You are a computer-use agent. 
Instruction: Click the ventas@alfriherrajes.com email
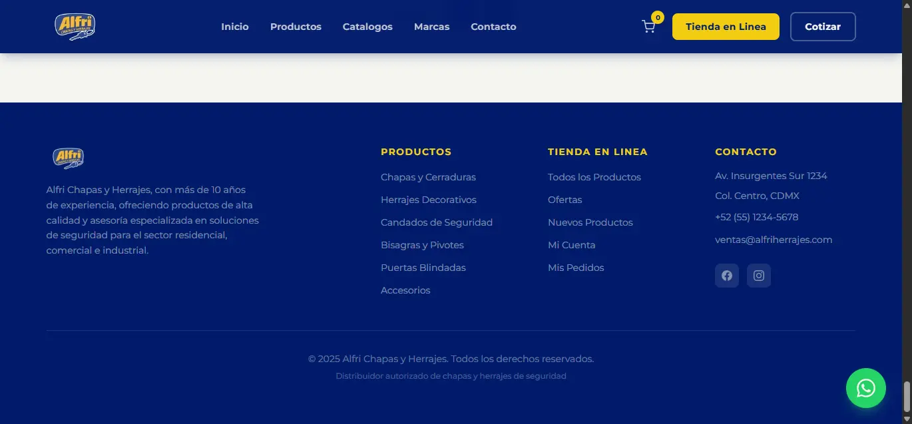click(x=774, y=240)
